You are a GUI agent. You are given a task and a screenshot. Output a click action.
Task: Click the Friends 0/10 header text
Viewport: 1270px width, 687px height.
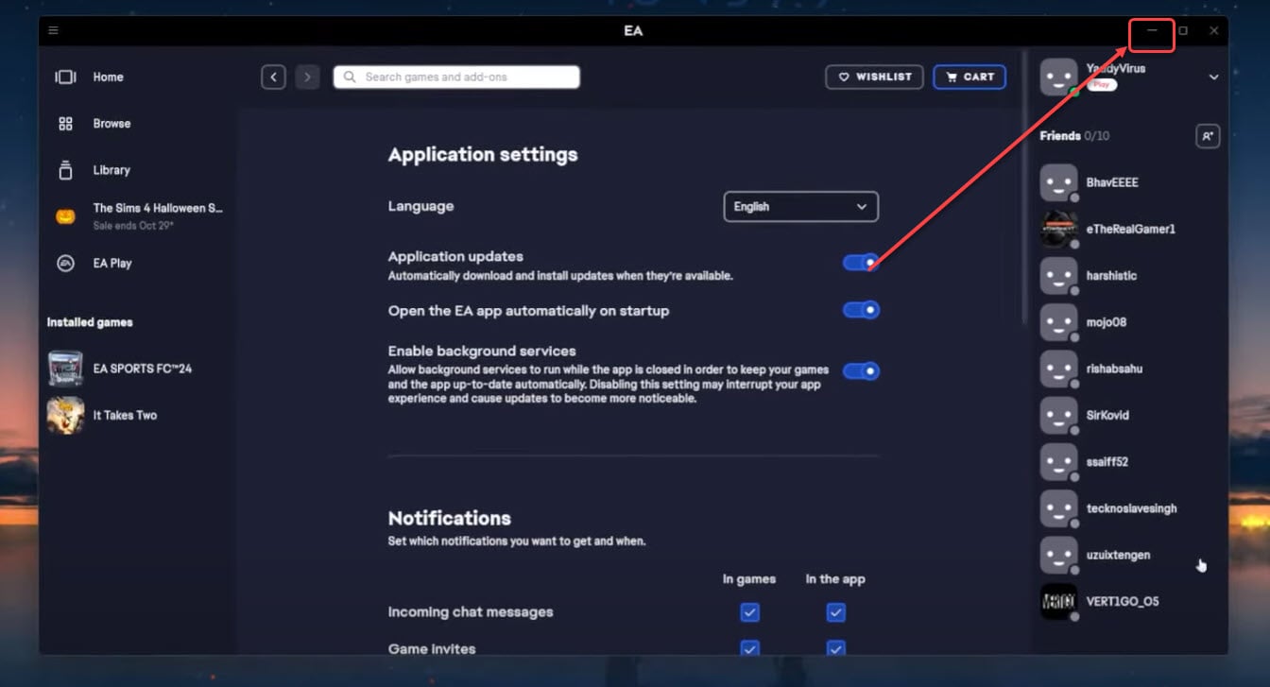pyautogui.click(x=1074, y=136)
